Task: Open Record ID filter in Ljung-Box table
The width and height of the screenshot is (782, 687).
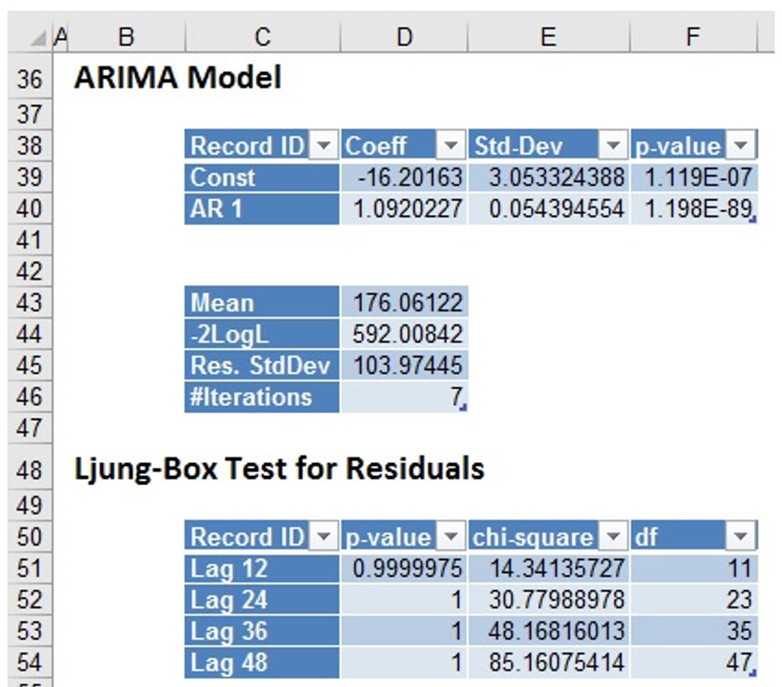Action: tap(326, 537)
